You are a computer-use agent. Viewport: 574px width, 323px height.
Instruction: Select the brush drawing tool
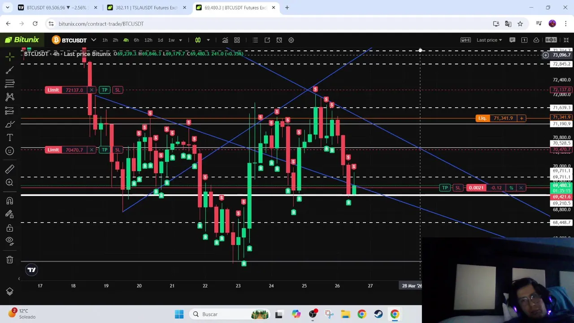click(x=10, y=124)
